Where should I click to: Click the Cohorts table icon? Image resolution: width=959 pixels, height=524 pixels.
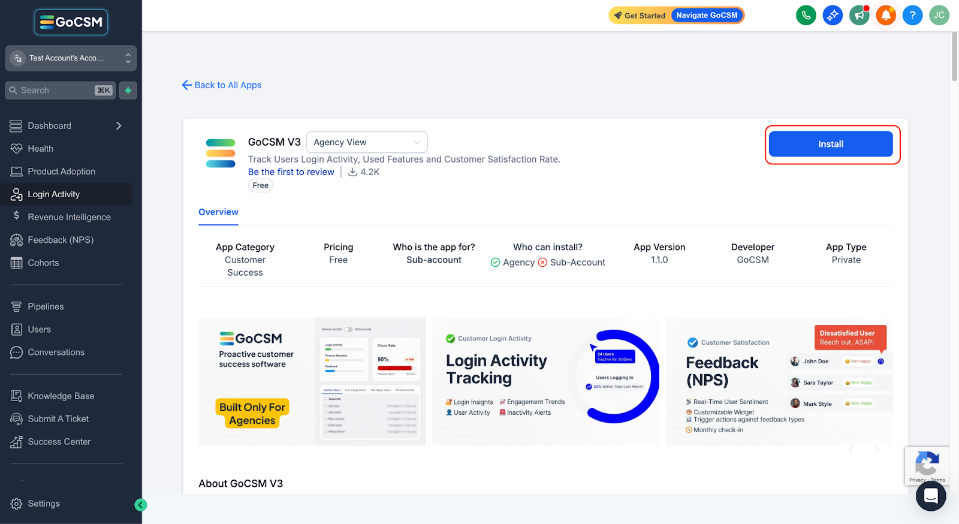tap(16, 263)
